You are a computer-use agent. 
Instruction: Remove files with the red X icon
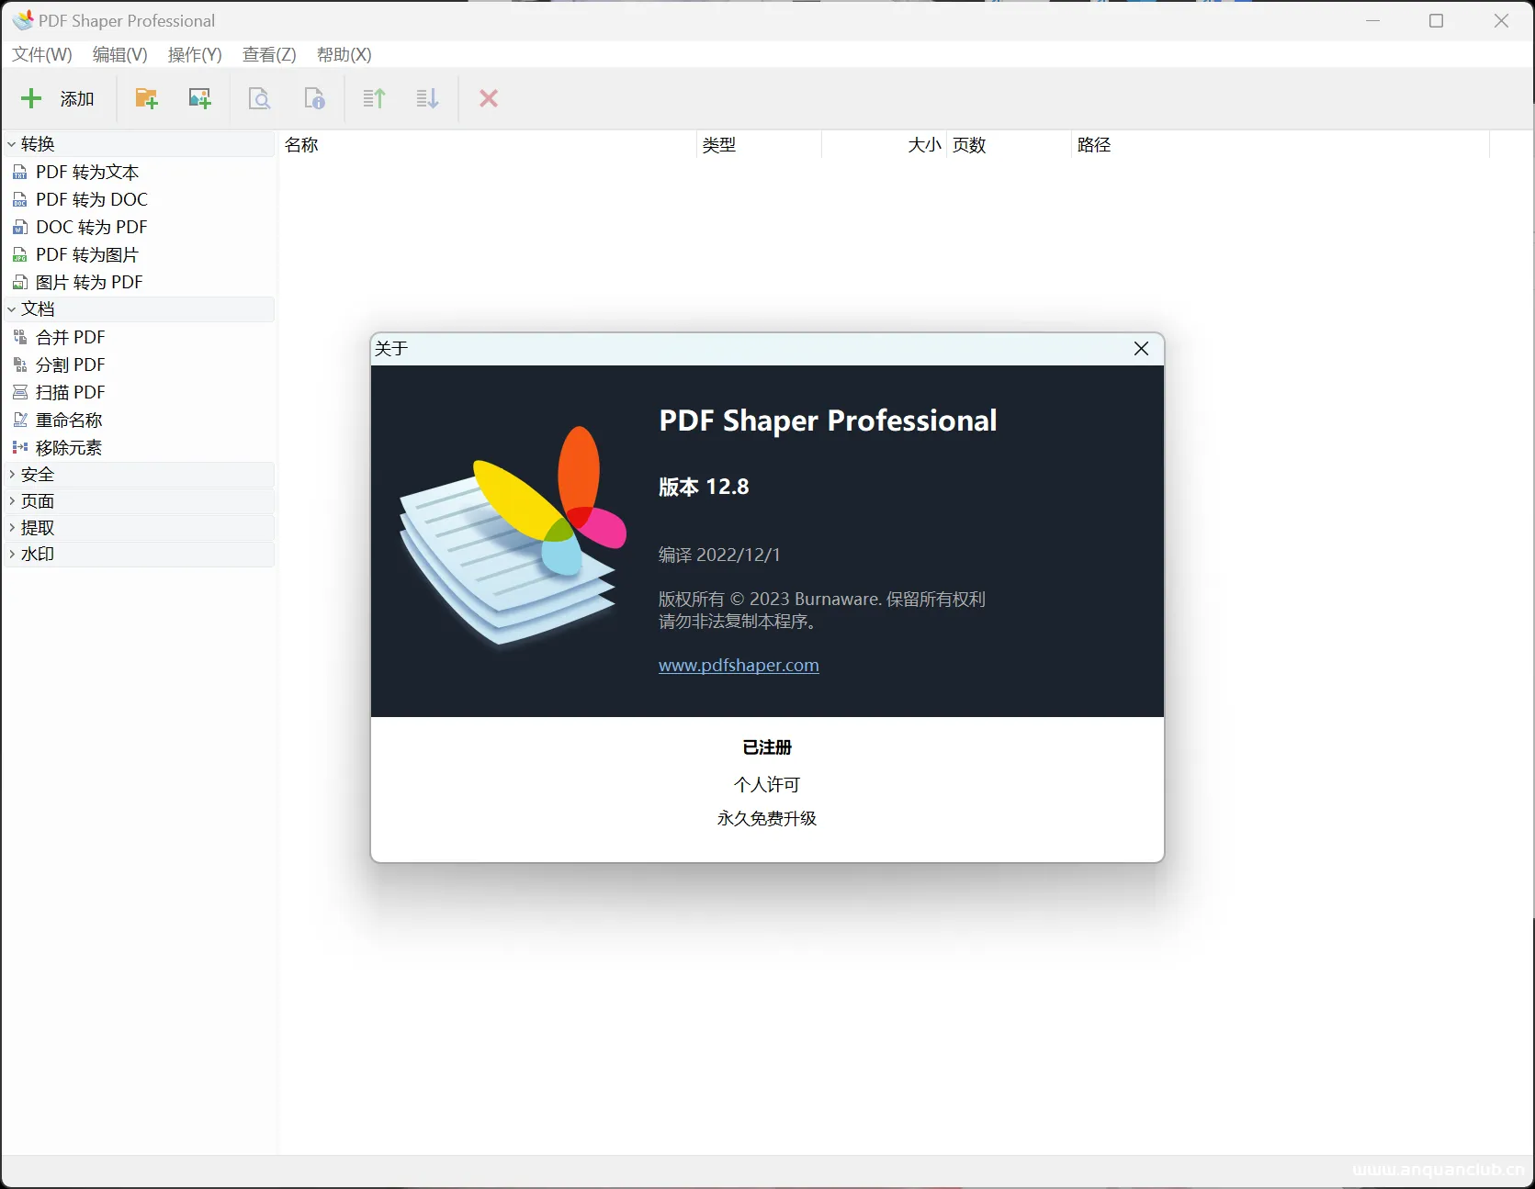coord(488,98)
